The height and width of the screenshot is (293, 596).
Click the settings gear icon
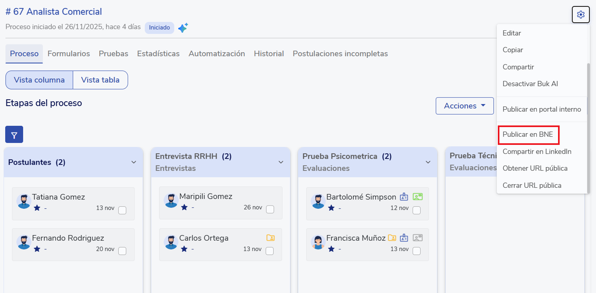point(581,15)
